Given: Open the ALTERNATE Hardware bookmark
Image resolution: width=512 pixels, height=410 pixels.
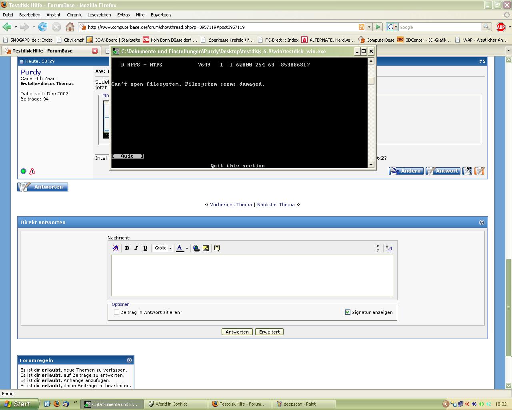Looking at the screenshot, I should pyautogui.click(x=328, y=40).
